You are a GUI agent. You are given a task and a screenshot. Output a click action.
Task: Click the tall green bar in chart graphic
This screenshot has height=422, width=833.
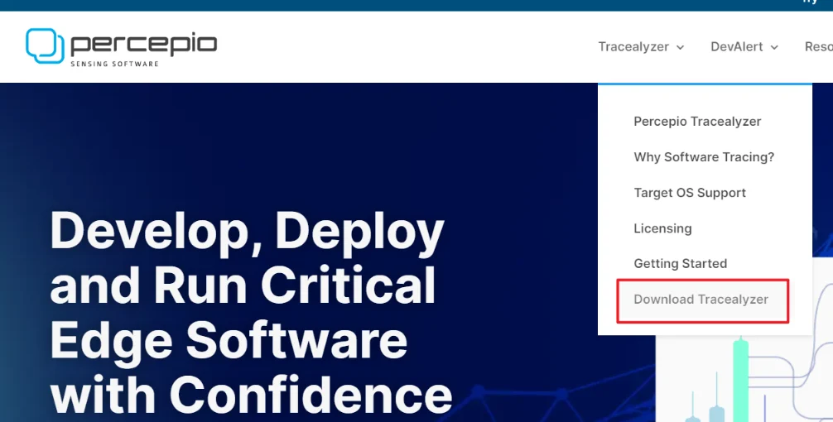point(740,379)
